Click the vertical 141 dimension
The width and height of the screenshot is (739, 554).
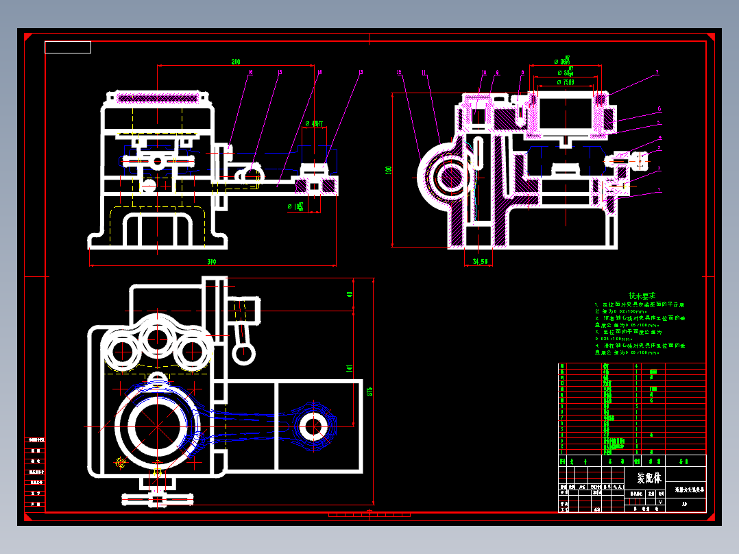point(350,368)
